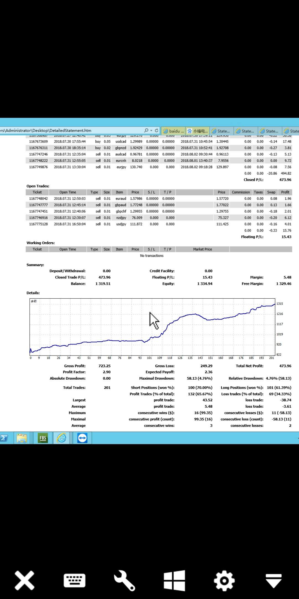The width and height of the screenshot is (299, 599).
Task: Expand the address bar dropdown arrow
Action: (151, 131)
